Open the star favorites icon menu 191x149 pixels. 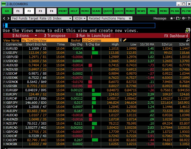click(x=172, y=18)
